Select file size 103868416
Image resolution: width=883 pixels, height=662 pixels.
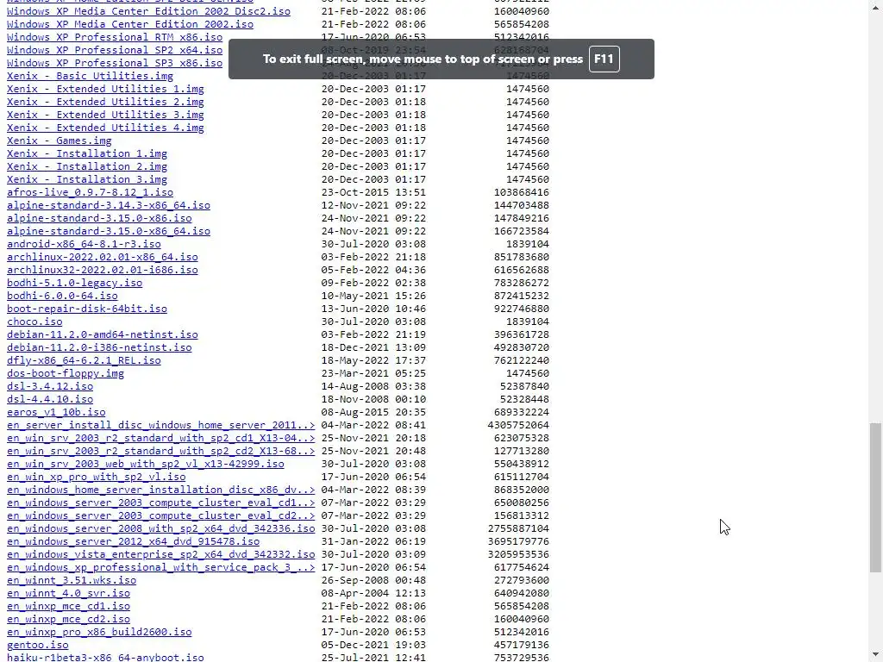click(522, 192)
